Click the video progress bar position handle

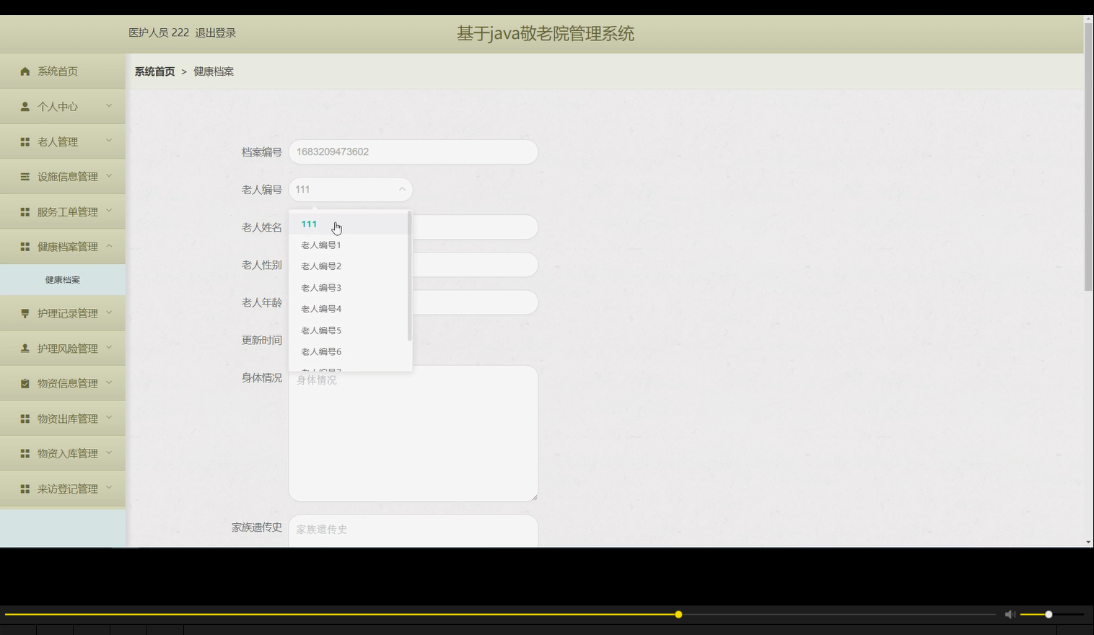678,614
